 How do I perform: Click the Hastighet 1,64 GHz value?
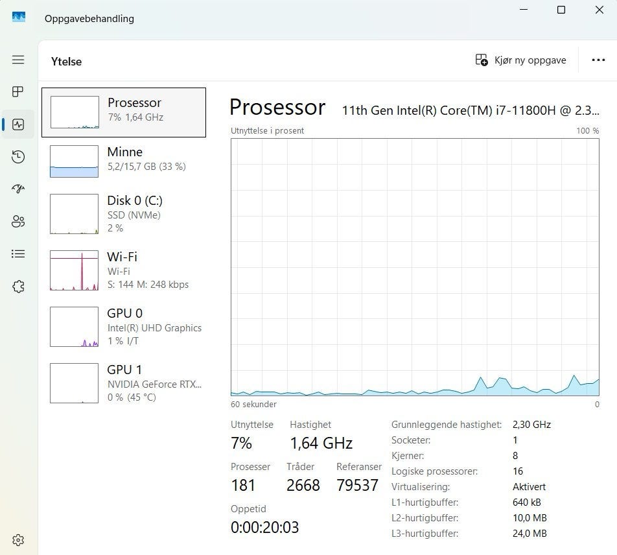point(321,443)
